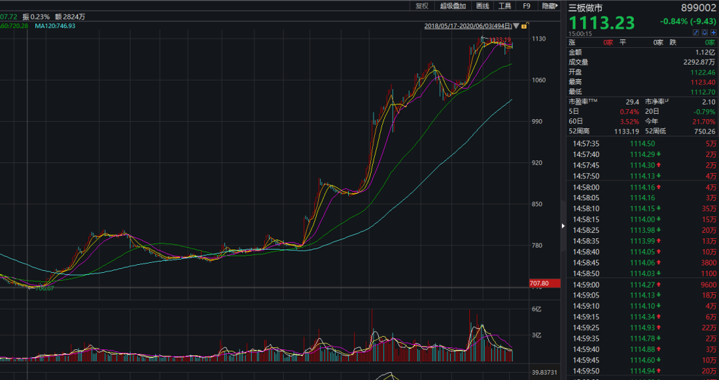This screenshot has width=719, height=380.
Task: Click the 52周高 value 1133.19
Action: coord(626,132)
